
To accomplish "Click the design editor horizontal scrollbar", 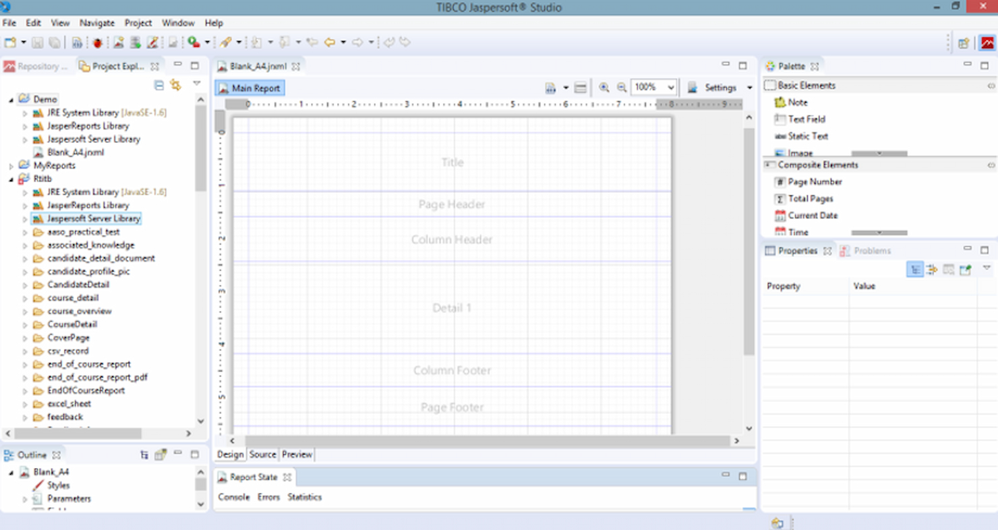I will (487, 441).
